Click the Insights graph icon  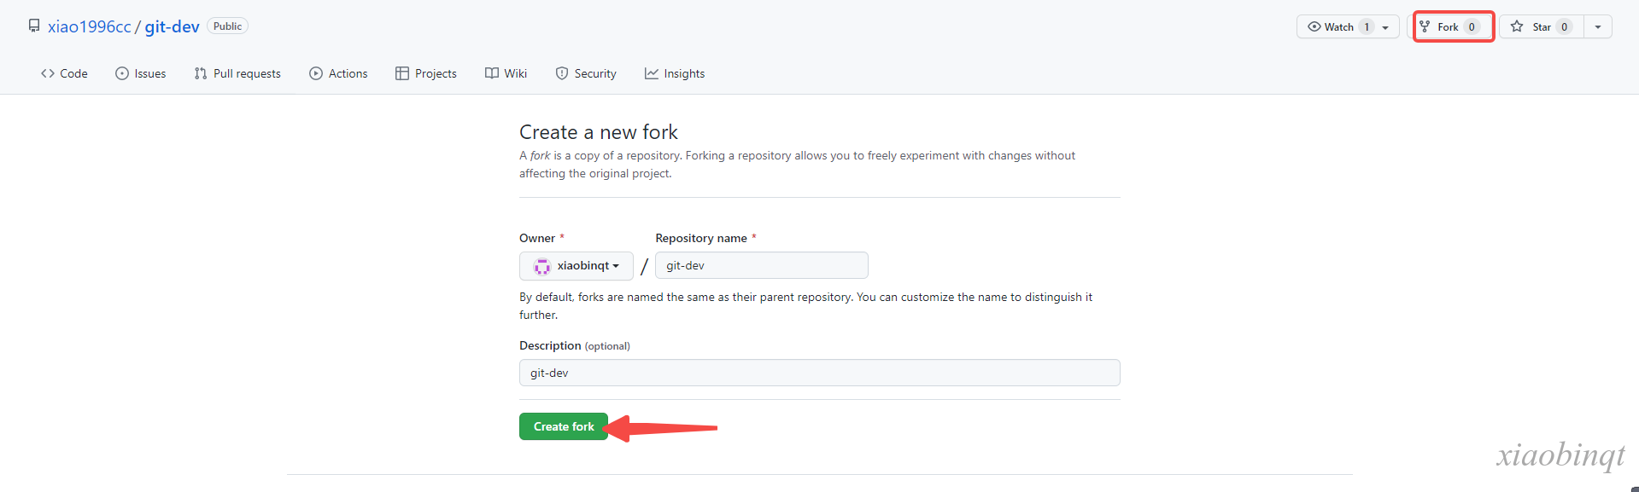(652, 73)
